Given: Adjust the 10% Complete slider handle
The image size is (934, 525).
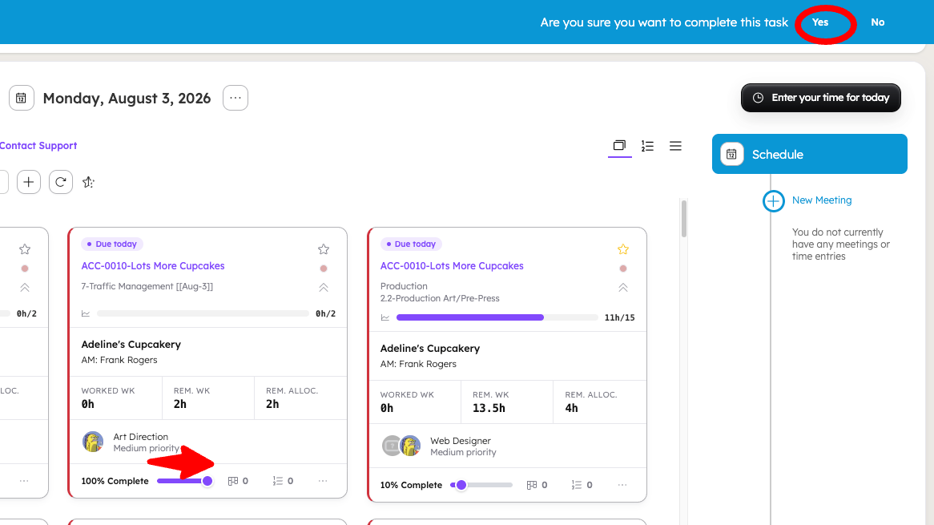Looking at the screenshot, I should coord(461,485).
